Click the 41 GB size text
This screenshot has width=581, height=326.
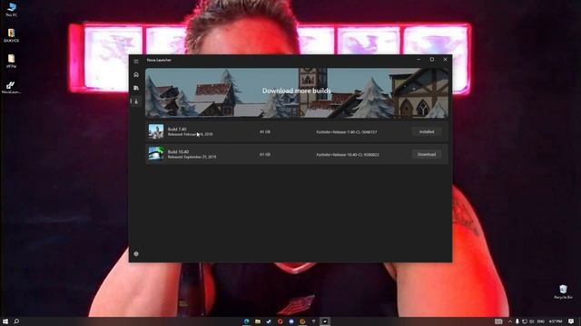pyautogui.click(x=265, y=132)
